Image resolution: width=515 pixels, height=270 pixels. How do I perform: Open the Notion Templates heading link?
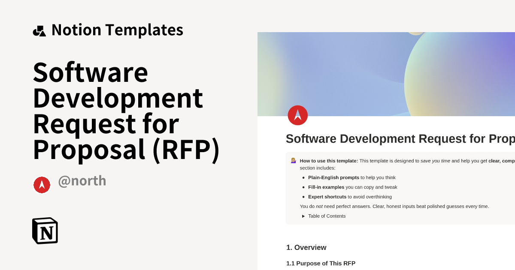[x=117, y=30]
